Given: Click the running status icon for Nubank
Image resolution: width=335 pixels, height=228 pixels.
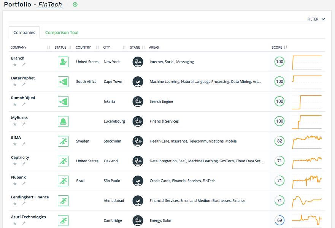Looking at the screenshot, I should (x=63, y=181).
